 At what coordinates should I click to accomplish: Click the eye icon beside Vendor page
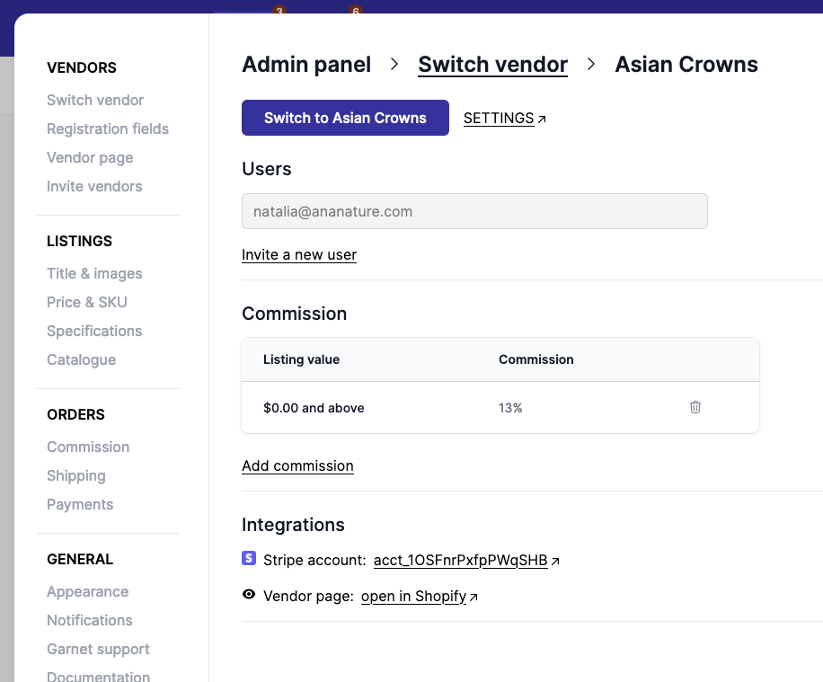(x=249, y=595)
